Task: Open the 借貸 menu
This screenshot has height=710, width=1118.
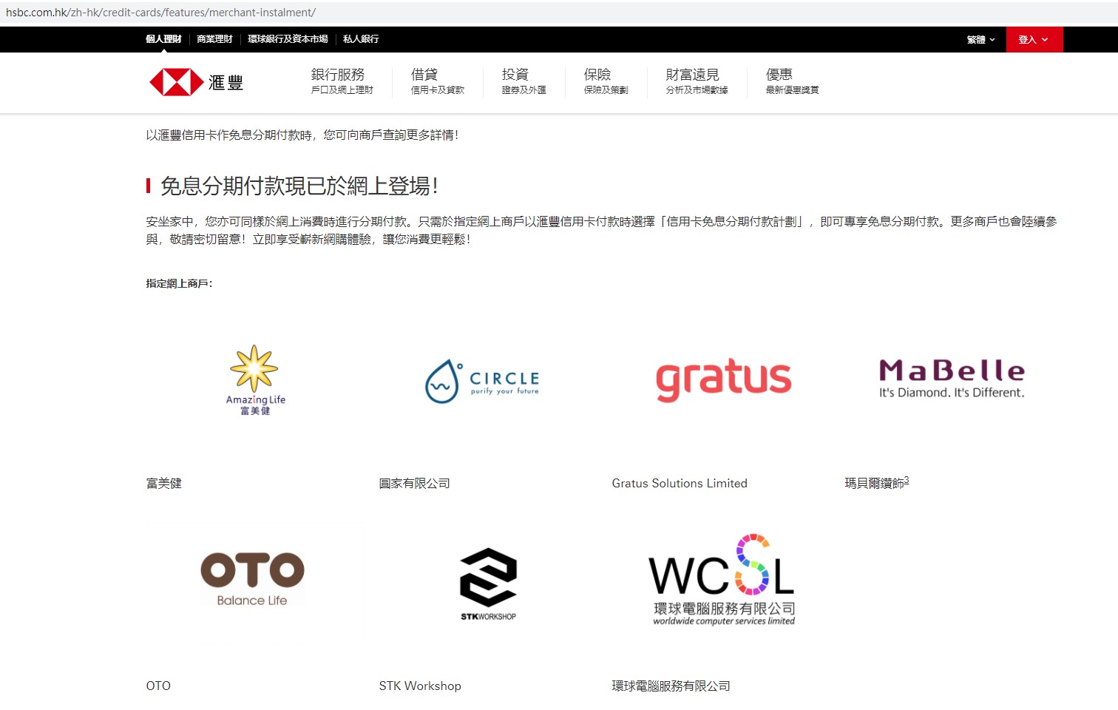Action: point(437,81)
